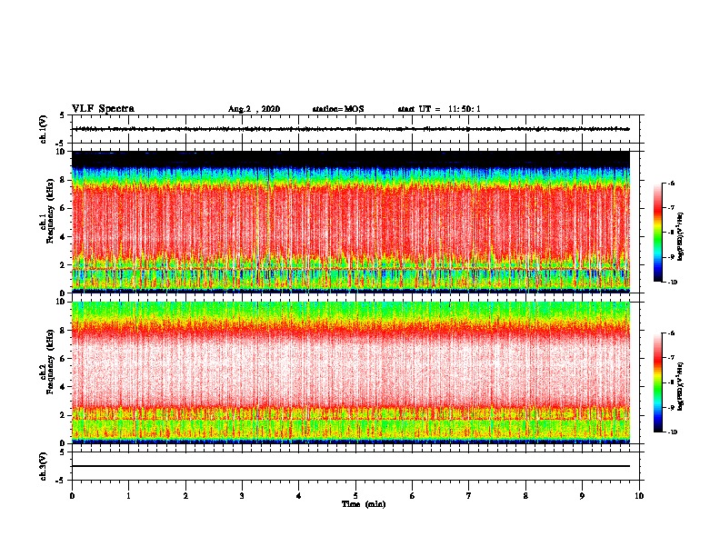This screenshot has width=720, height=556.
Task: Click the 4 kHz tick of ch.1 spectrogram
Action: [x=63, y=237]
